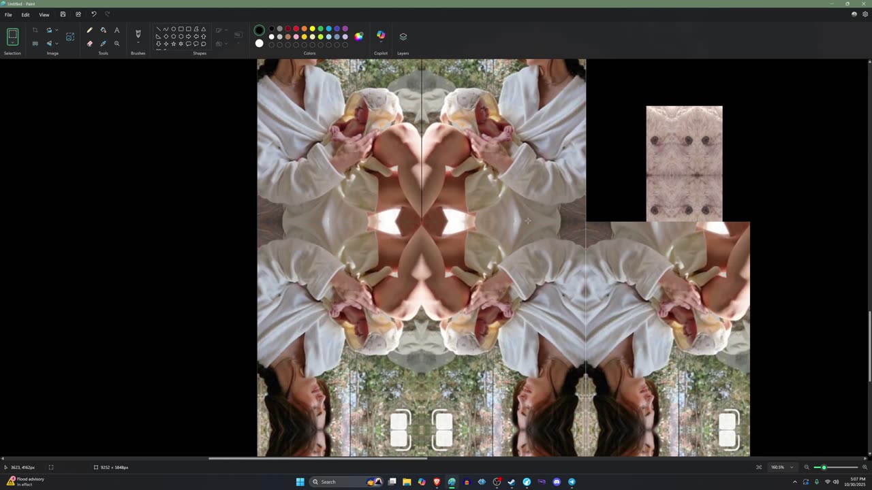Click the vertical canvas scrollbar thumb
Screen dimensions: 872x490
[869, 346]
